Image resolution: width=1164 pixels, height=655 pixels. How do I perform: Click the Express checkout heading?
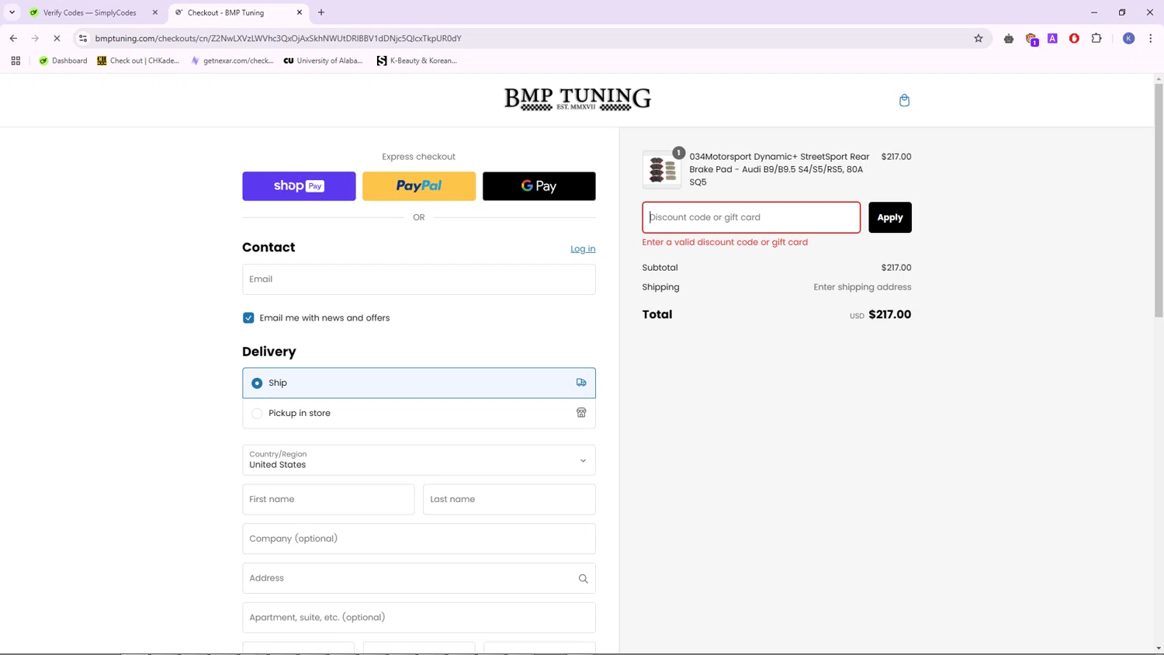(x=418, y=157)
